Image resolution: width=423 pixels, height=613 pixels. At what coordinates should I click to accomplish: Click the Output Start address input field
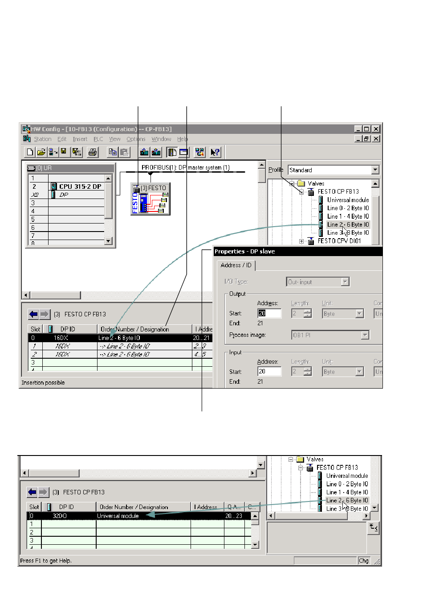(x=269, y=314)
